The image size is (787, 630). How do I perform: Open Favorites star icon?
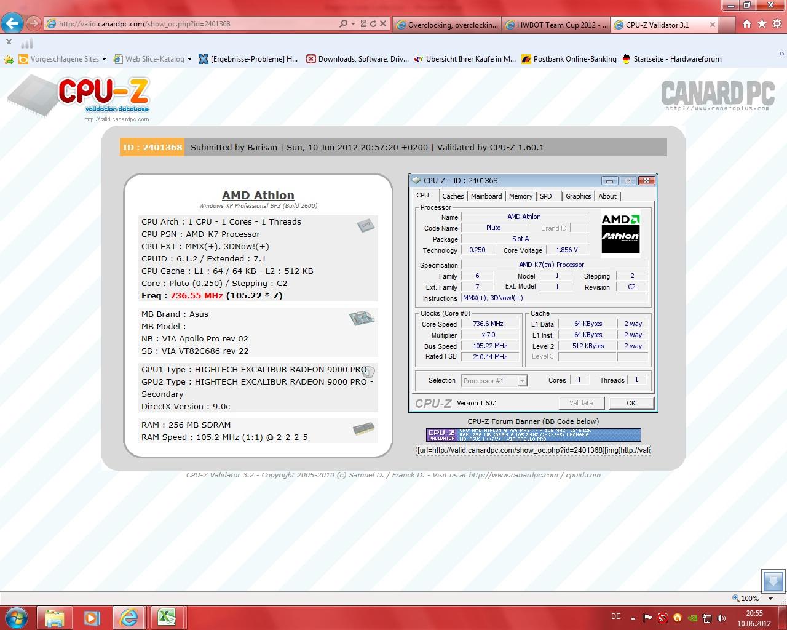coord(762,24)
